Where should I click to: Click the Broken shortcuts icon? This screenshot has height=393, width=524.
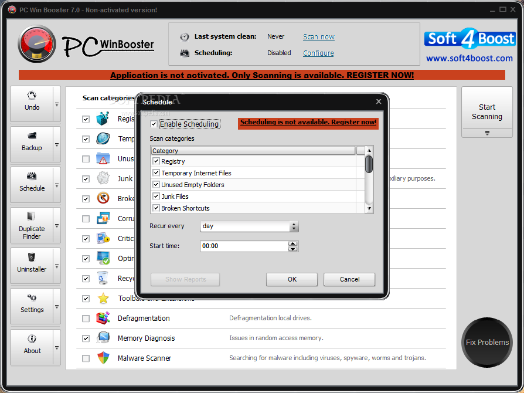pyautogui.click(x=103, y=198)
